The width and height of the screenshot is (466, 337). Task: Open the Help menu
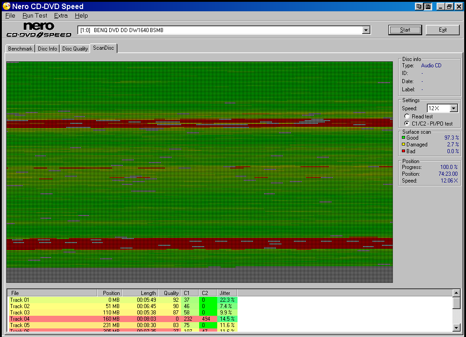pos(81,15)
